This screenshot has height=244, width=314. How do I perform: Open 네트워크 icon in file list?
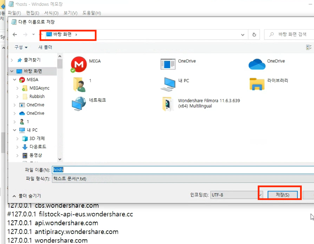79,104
